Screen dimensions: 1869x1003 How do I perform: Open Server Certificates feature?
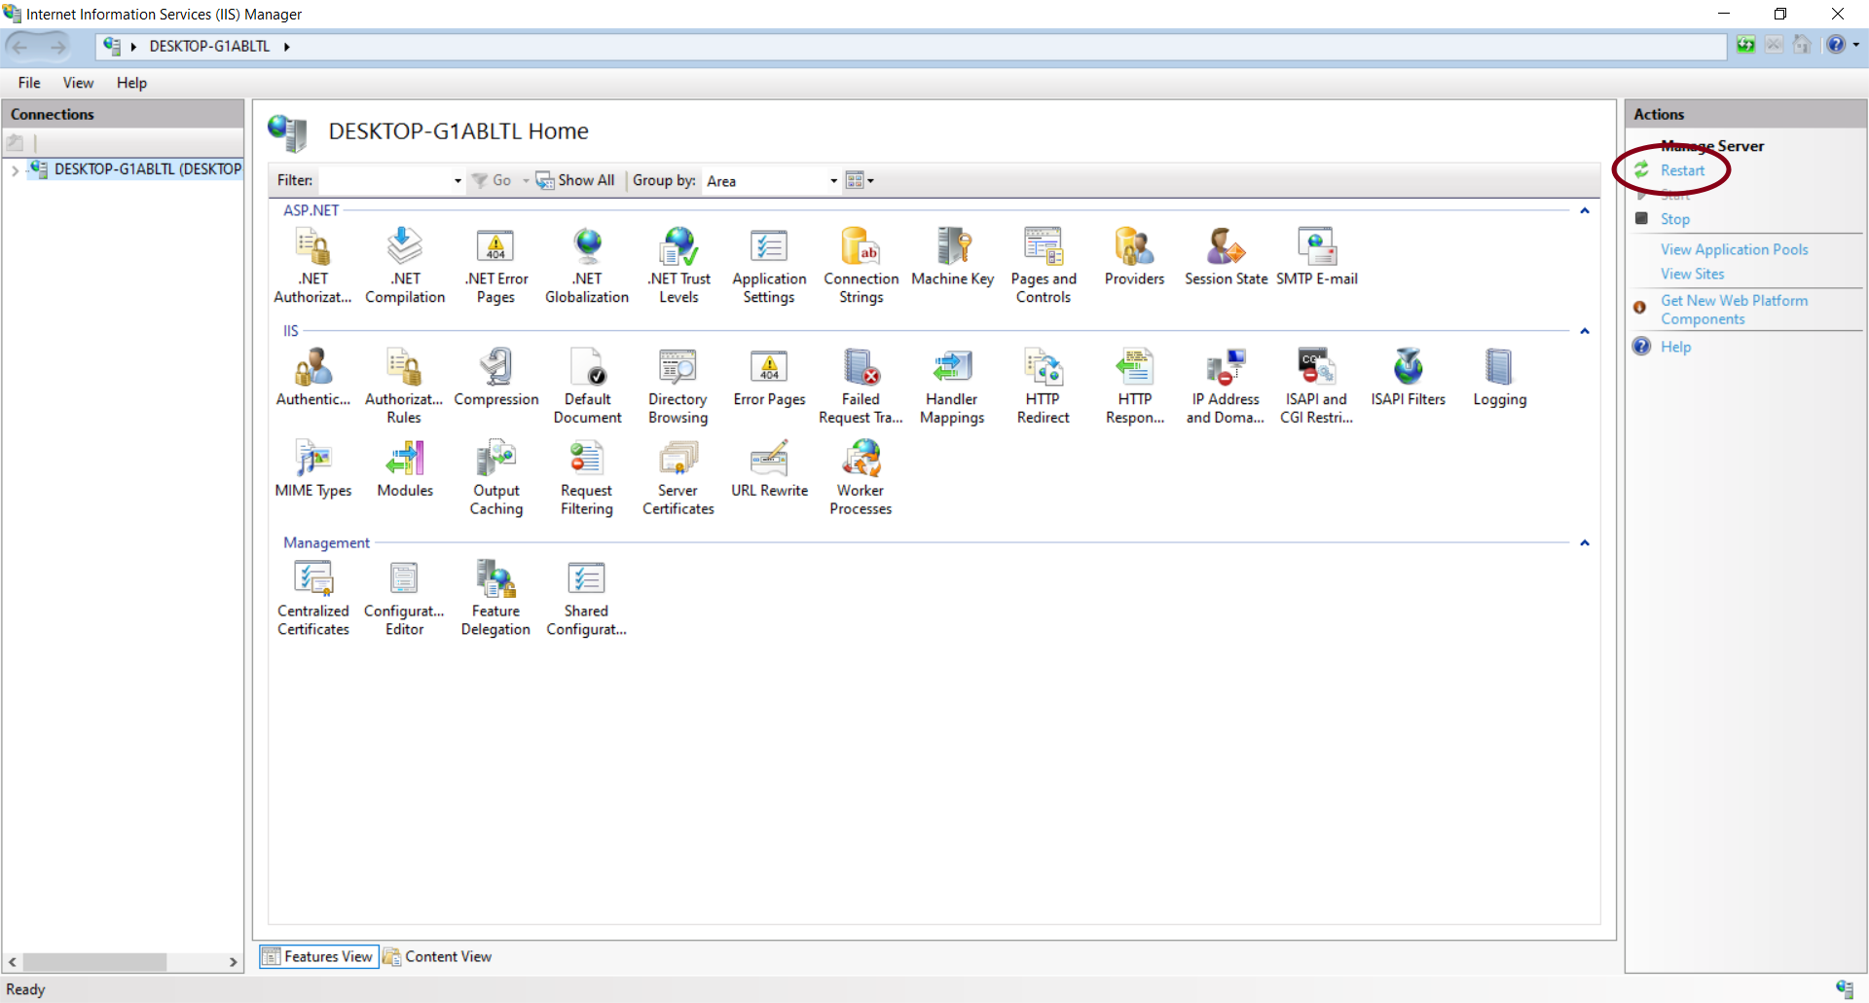click(678, 478)
